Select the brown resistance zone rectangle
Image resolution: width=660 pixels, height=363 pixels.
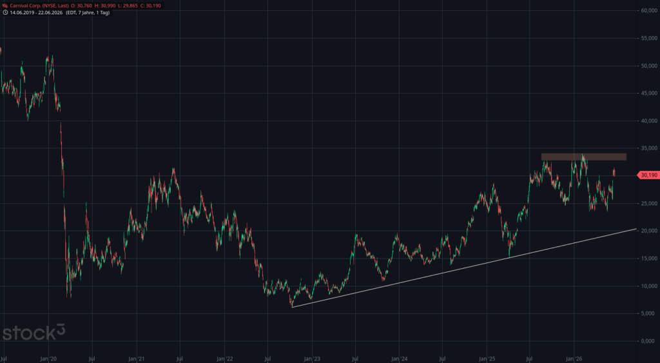[x=583, y=157]
